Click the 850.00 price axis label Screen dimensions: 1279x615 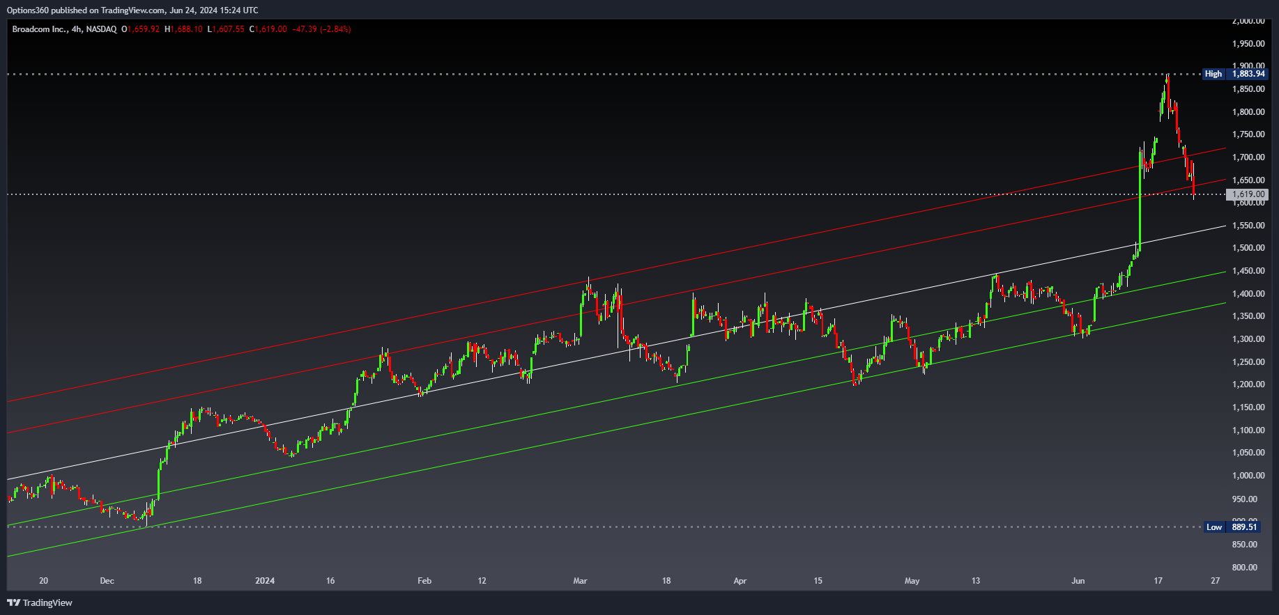(x=1245, y=545)
